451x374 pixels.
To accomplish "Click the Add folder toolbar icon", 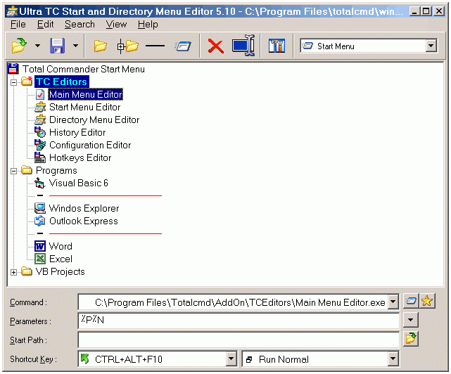I will (100, 46).
